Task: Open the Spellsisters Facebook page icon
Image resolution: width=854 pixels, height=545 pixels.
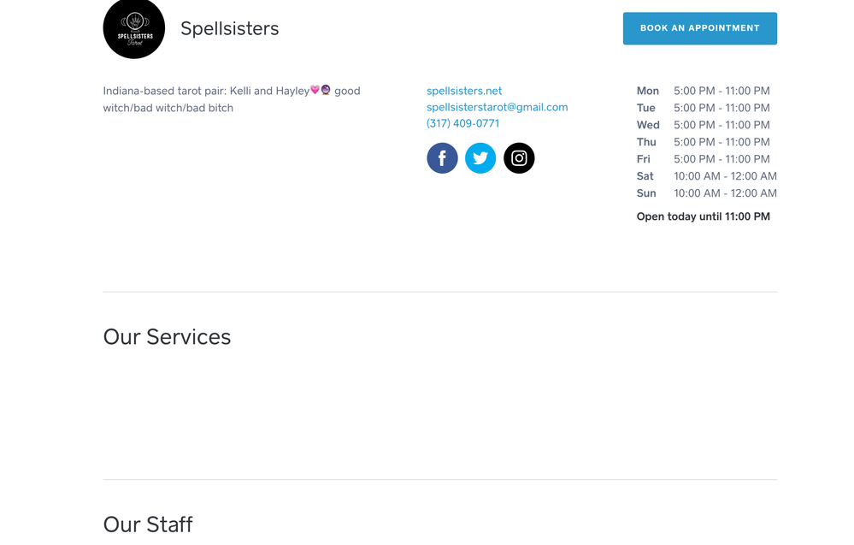Action: pos(442,158)
